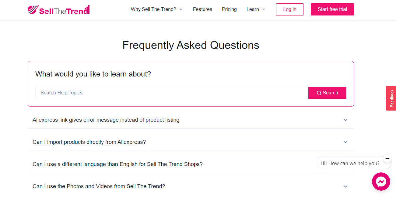Expand the Why Sell The Trend? menu
Viewport: 396px width, 197px height.
[x=156, y=9]
